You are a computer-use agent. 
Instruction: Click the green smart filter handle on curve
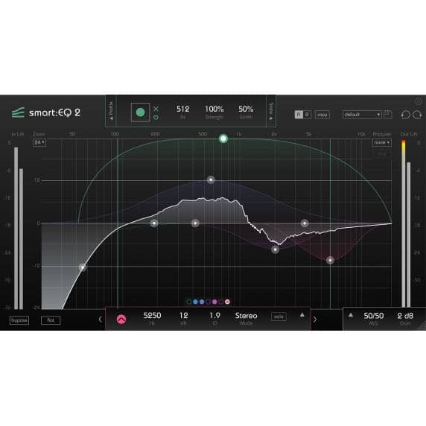[223, 139]
